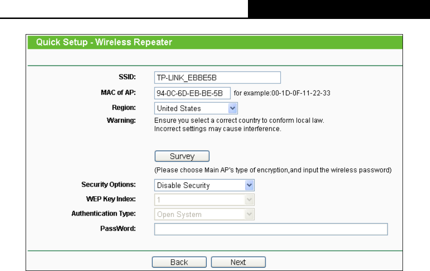This screenshot has height=271, width=430.
Task: Click the Back button
Action: point(179,262)
